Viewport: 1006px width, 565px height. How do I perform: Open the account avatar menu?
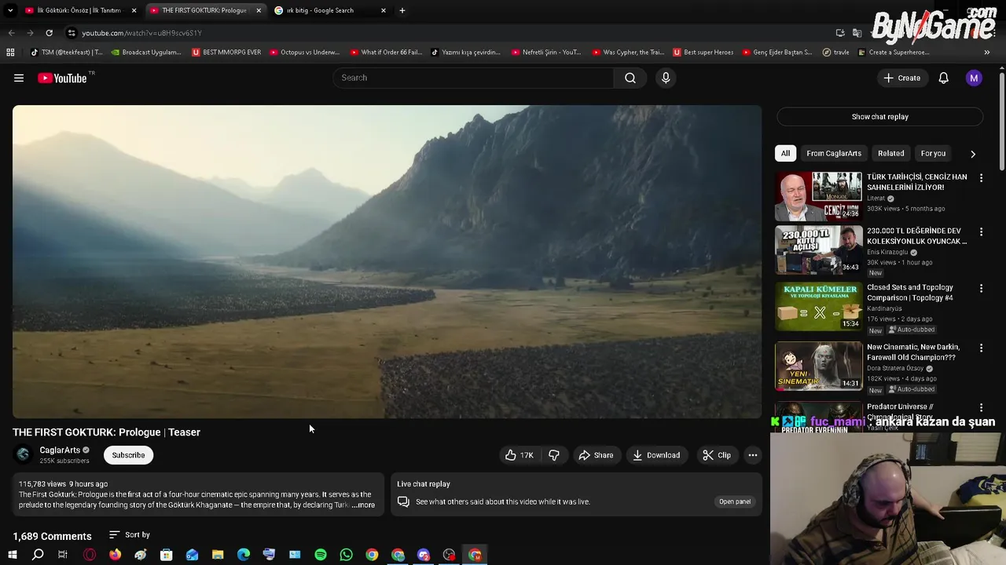pos(974,78)
